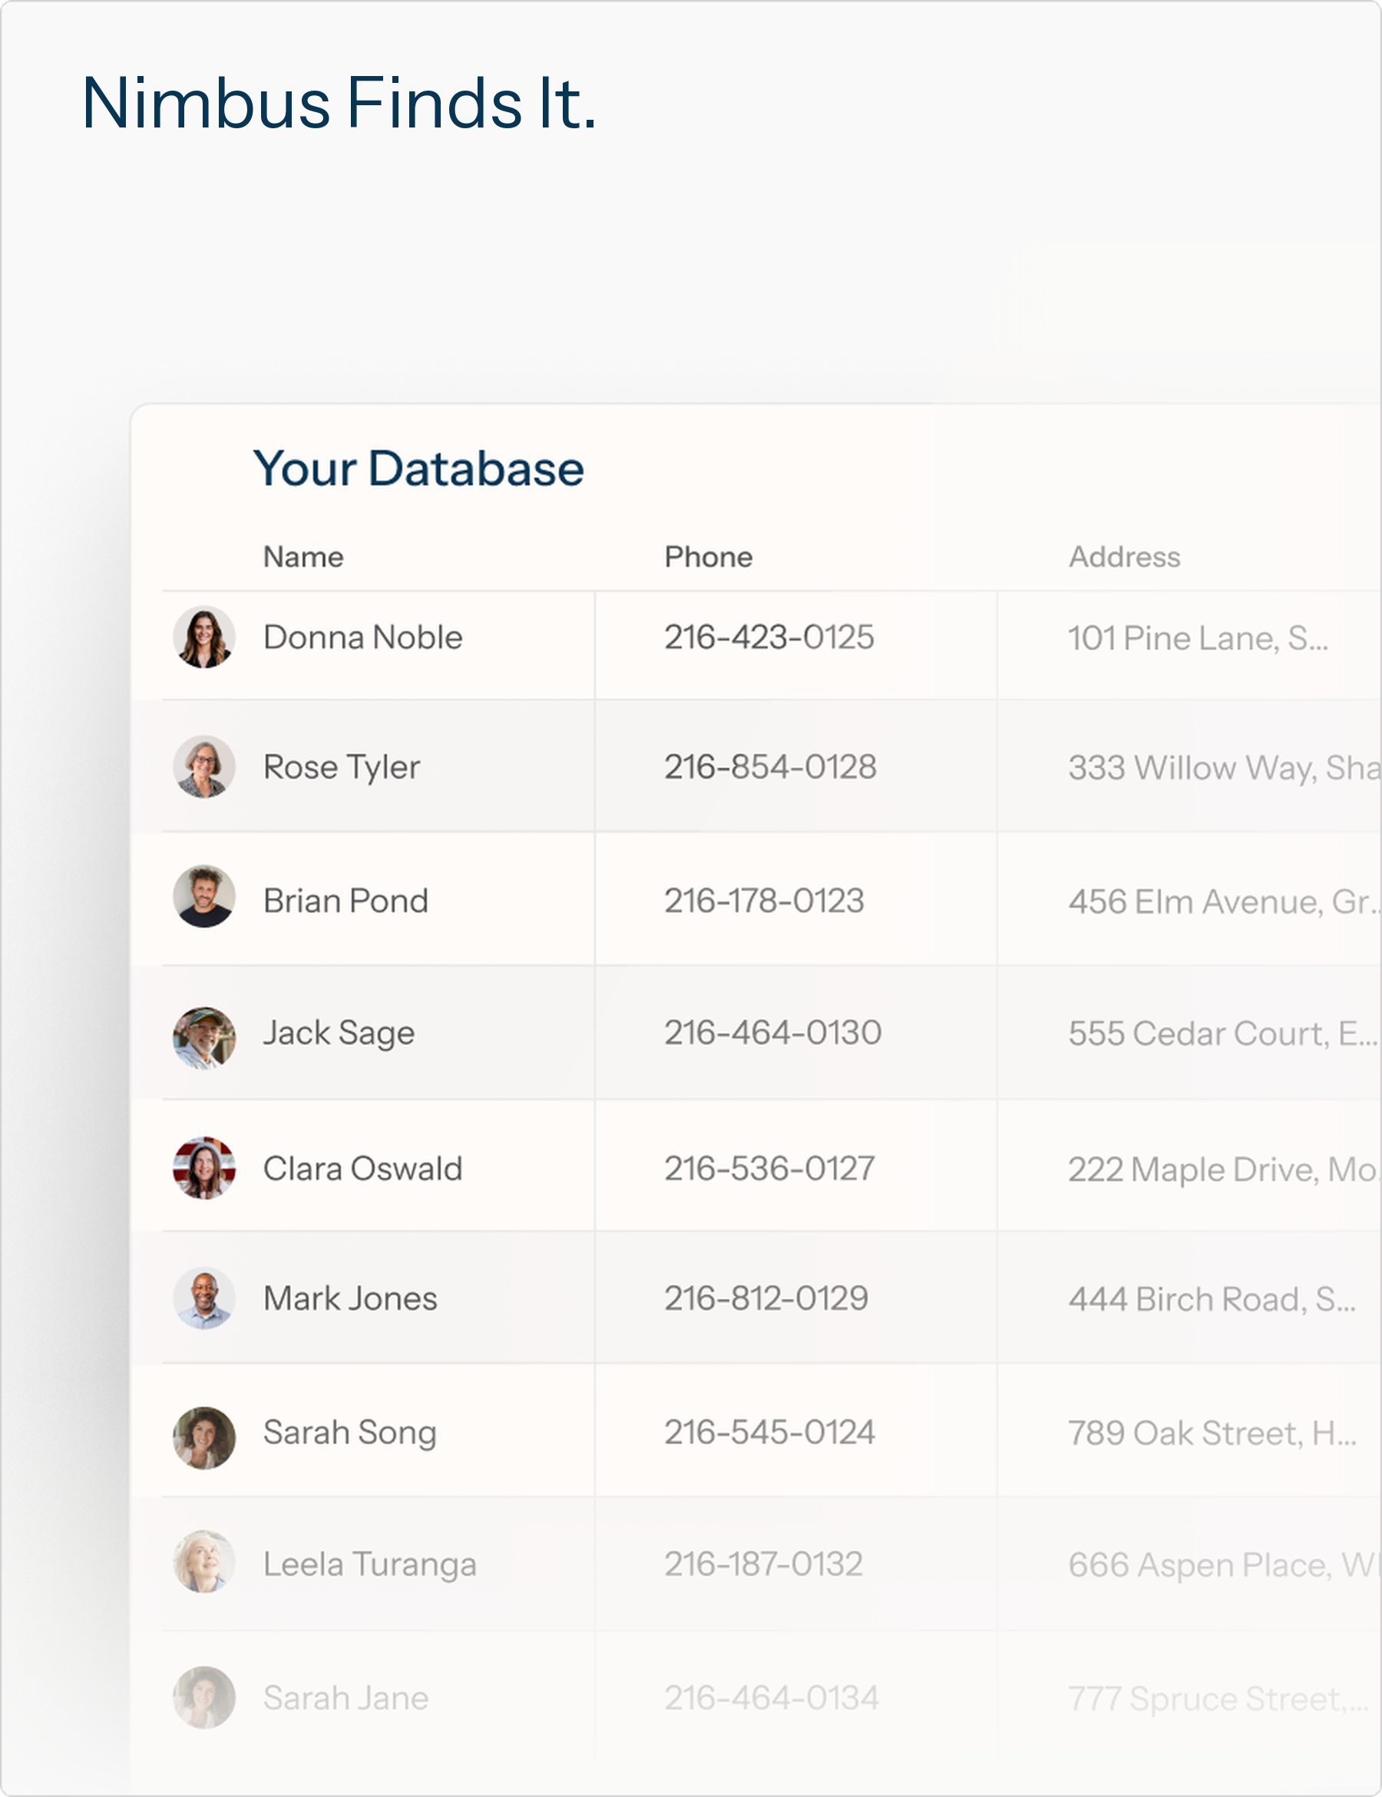Click address 222 Maple Drive

coord(1224,1170)
